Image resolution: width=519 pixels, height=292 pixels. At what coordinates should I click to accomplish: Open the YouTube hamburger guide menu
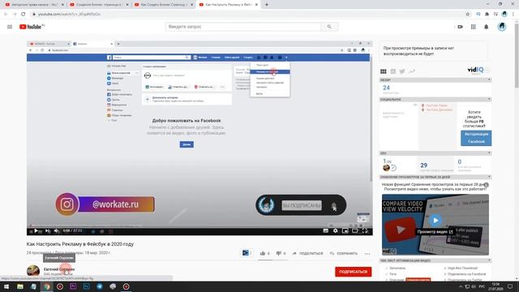click(10, 27)
